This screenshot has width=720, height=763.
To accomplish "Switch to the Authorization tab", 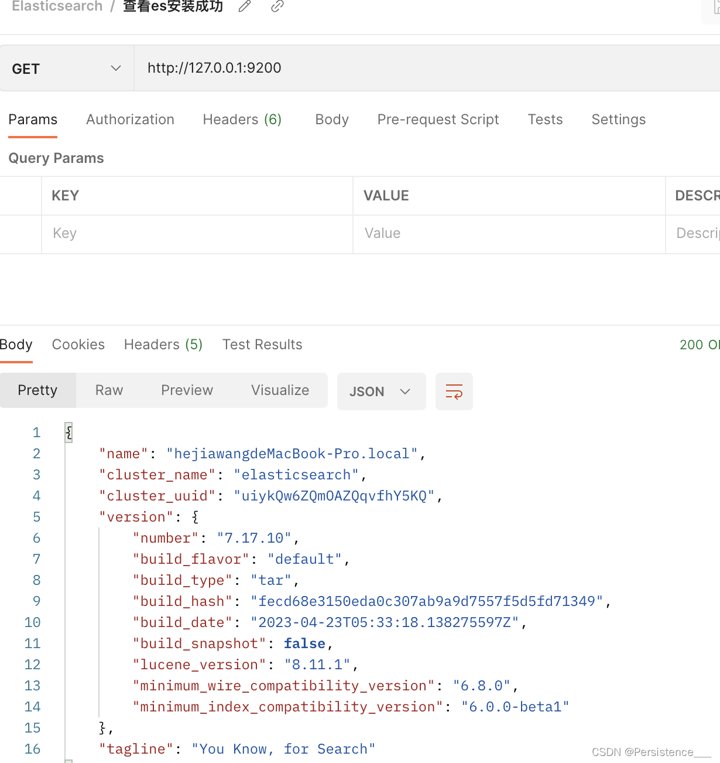I will (130, 120).
